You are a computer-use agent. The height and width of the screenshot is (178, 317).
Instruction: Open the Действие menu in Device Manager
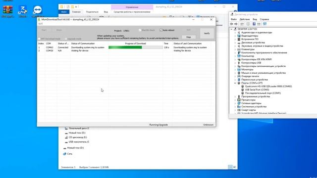tap(244, 19)
